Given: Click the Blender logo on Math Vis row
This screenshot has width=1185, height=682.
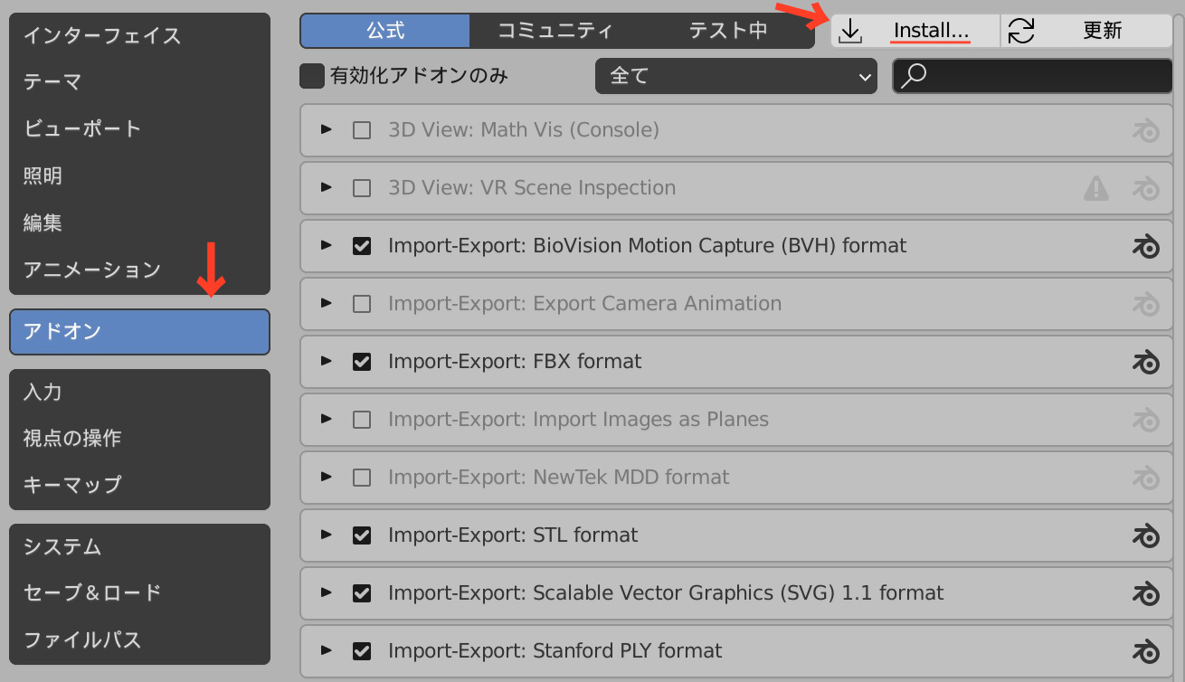Looking at the screenshot, I should [x=1145, y=130].
